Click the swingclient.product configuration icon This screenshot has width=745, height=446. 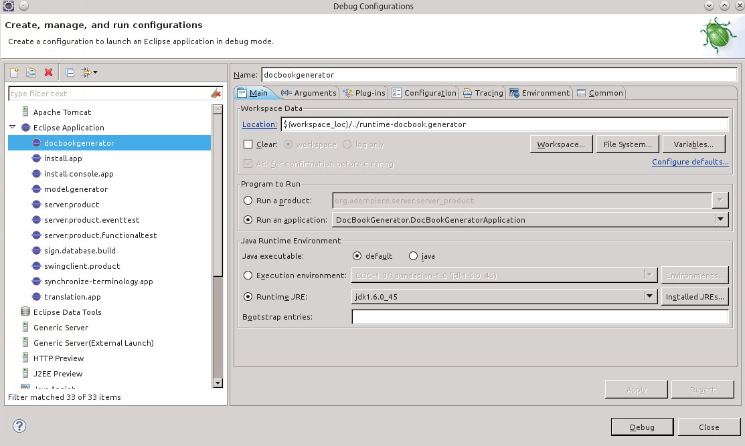(37, 266)
